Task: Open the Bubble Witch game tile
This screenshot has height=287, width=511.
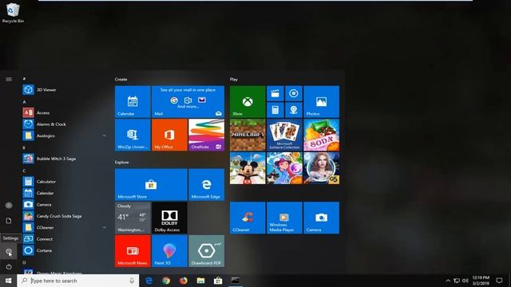Action: click(284, 168)
